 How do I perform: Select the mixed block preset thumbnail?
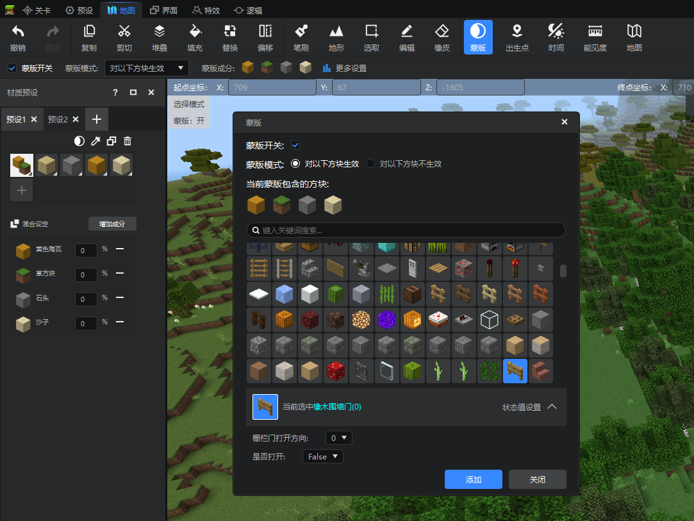click(22, 165)
